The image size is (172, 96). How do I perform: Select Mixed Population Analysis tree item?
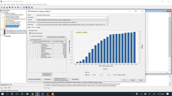(12, 28)
